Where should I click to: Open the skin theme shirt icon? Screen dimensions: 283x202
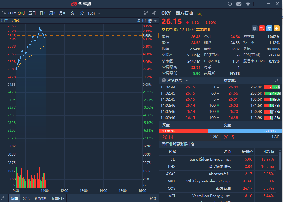click(x=248, y=4)
